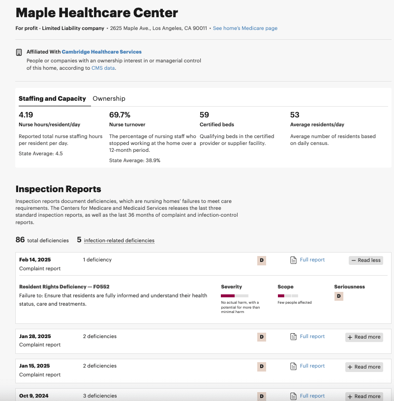Click the D badge on the Jan 28 report row
Screen dimensions: 394x401
click(261, 337)
